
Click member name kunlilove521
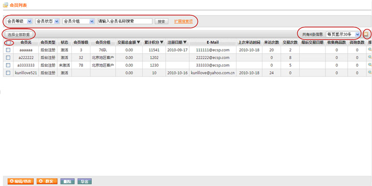pos(26,73)
